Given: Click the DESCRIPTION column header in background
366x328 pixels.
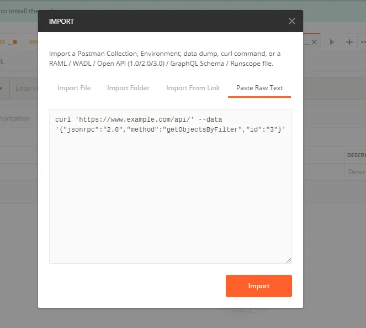Looking at the screenshot, I should coord(356,155).
